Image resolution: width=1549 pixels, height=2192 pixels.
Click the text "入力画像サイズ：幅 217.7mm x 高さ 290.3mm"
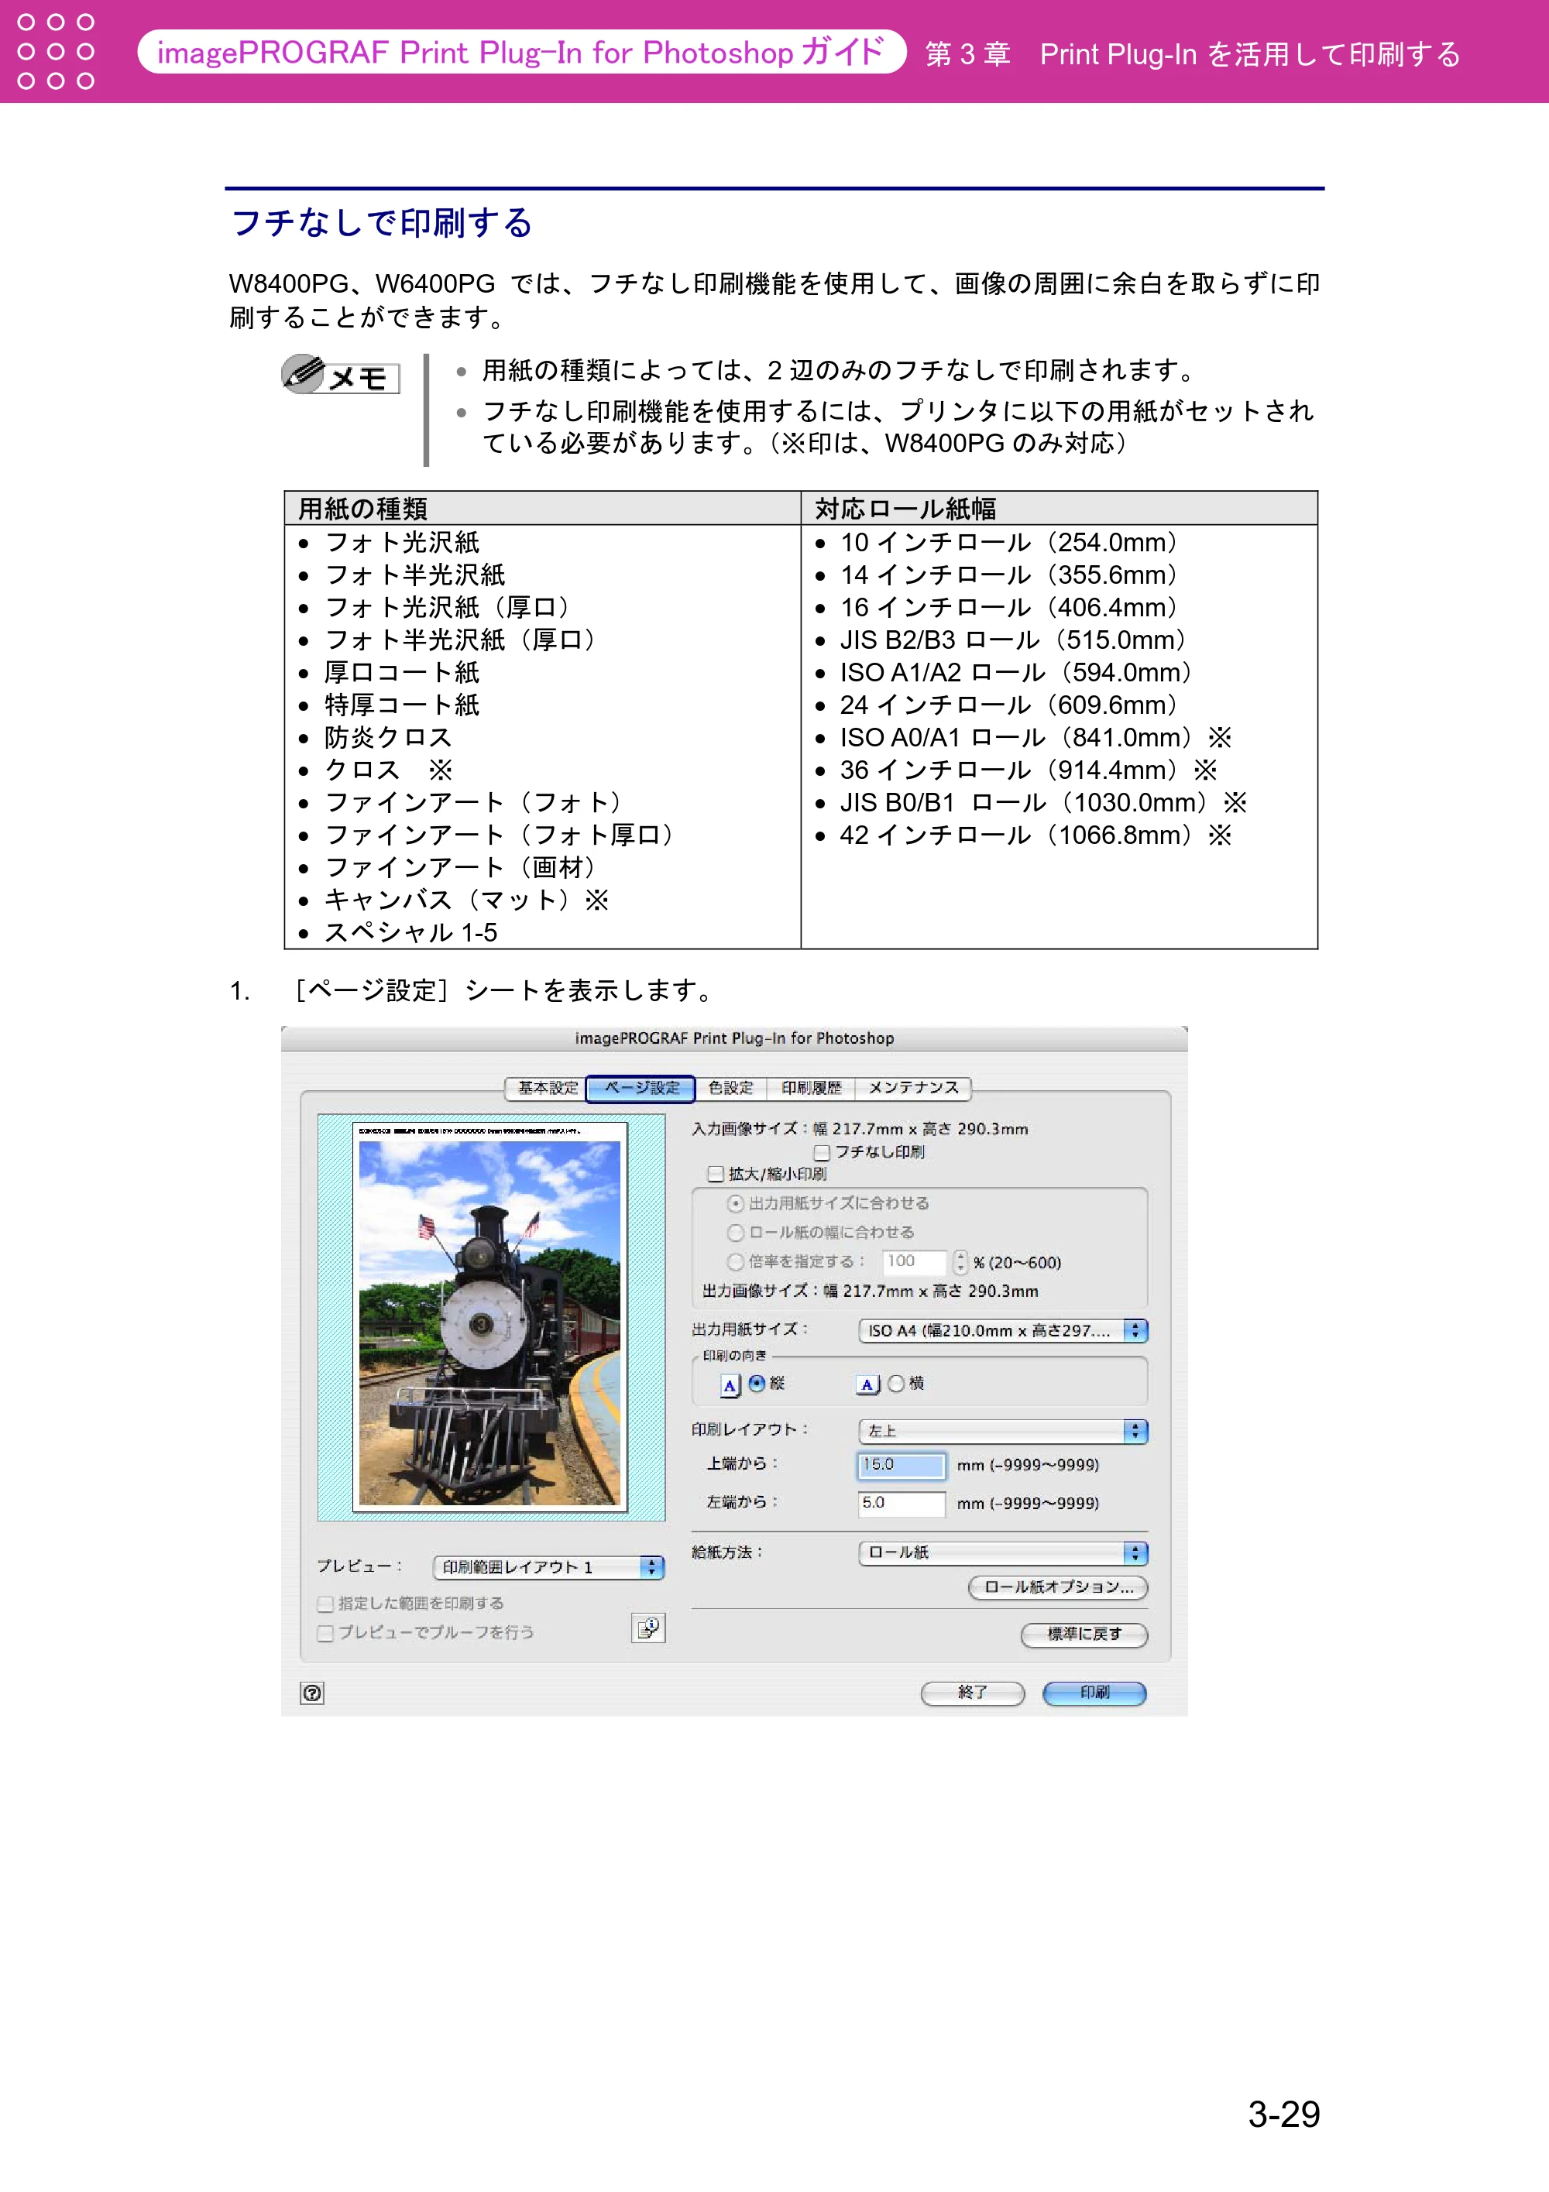(860, 1130)
